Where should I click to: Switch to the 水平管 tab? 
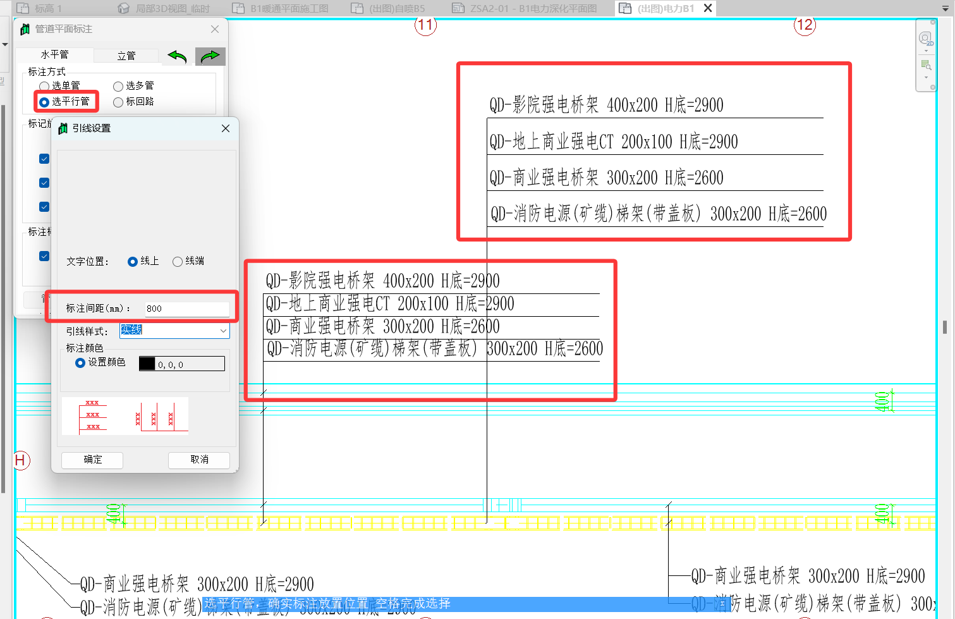(x=54, y=55)
